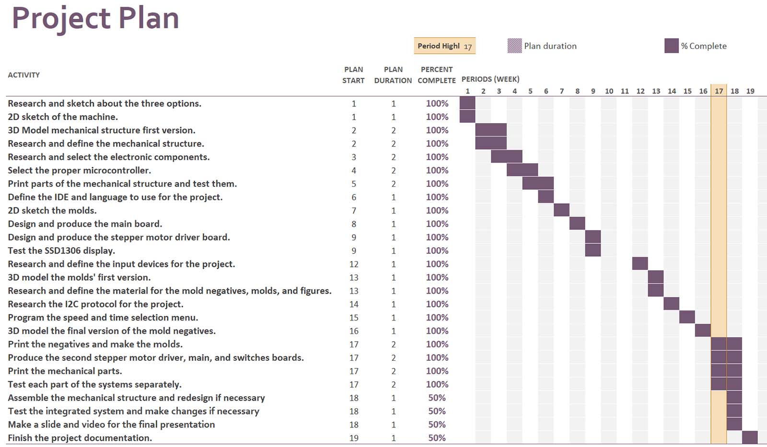This screenshot has height=447, width=767.
Task: Click Gantt bar for '3D Model mechanical structure first version'
Action: pyautogui.click(x=491, y=130)
